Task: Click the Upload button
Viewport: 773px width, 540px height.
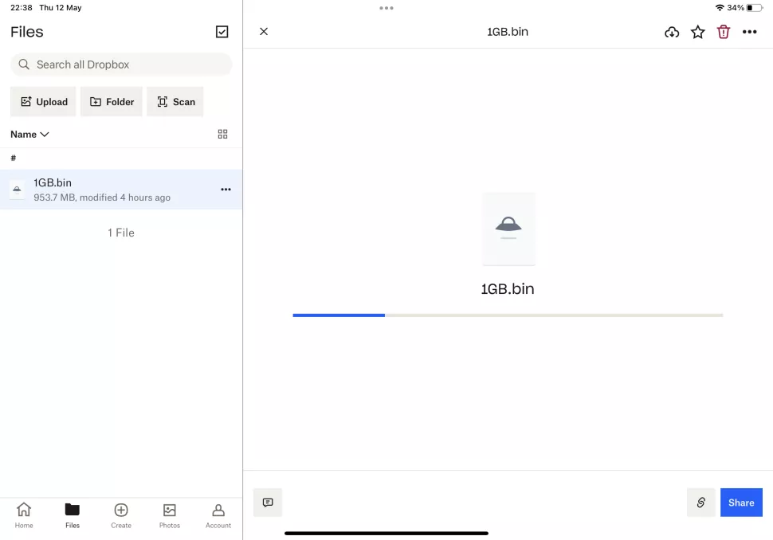Action: coord(43,101)
